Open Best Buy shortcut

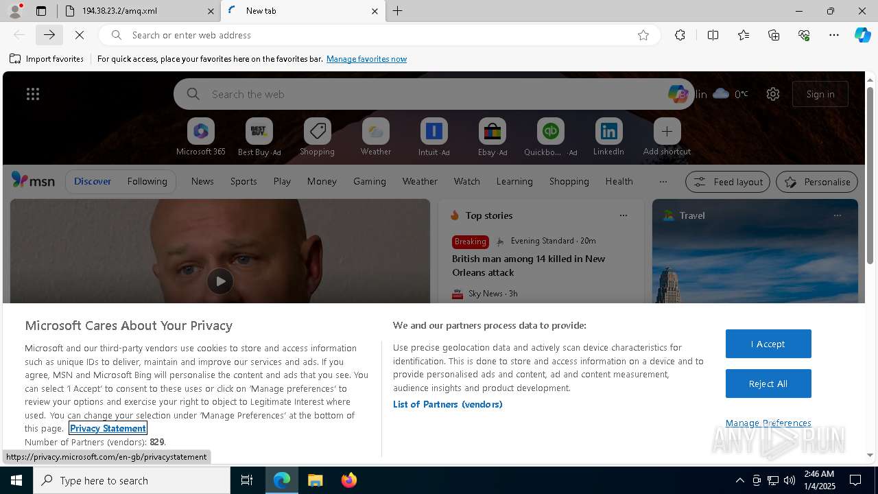[259, 137]
